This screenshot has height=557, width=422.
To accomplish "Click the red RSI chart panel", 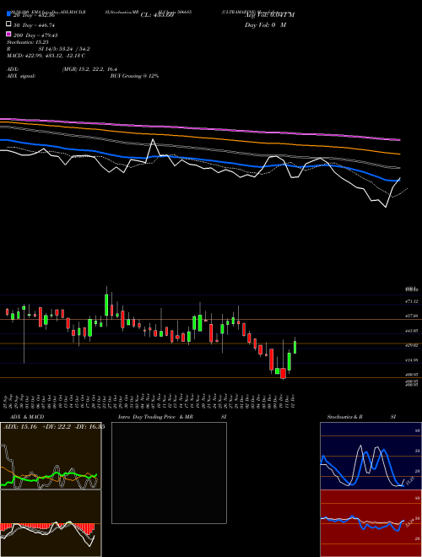I will tap(371, 523).
